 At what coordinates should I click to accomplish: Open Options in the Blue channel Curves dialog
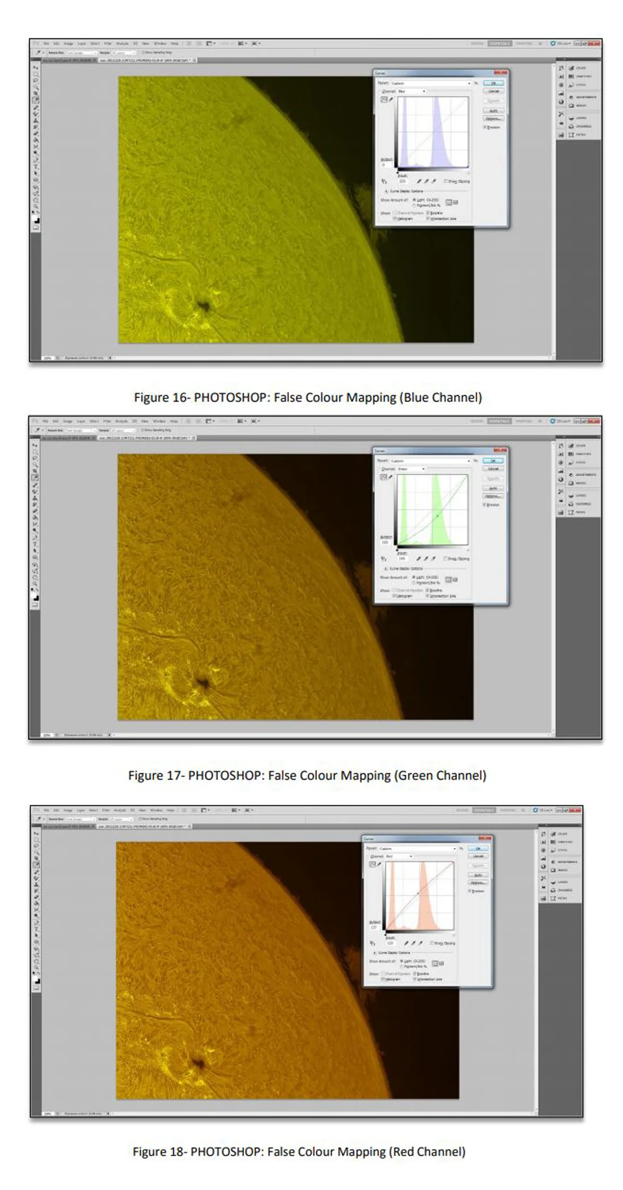coord(494,119)
